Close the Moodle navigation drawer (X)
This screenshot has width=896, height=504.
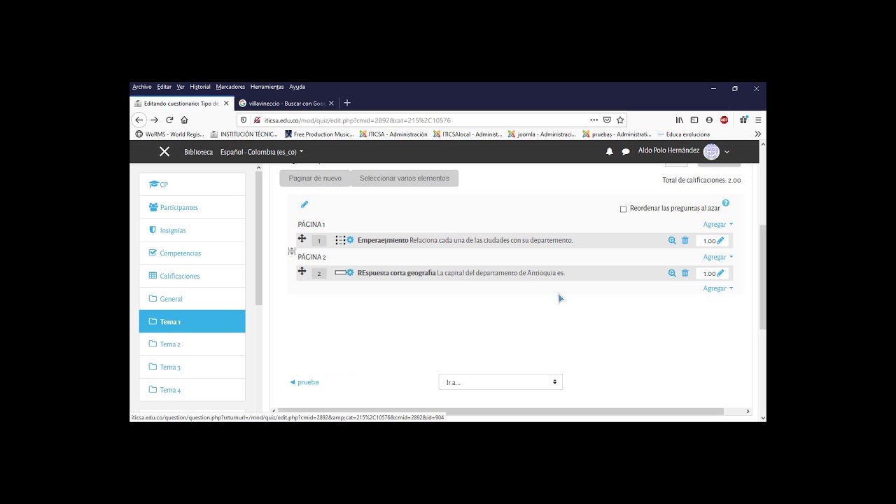point(164,151)
